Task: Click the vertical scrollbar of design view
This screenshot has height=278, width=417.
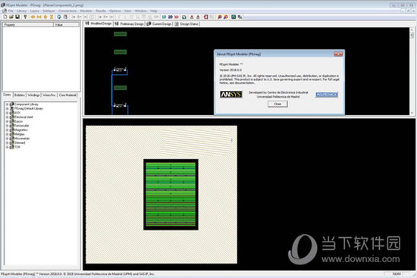Action: [x=412, y=71]
